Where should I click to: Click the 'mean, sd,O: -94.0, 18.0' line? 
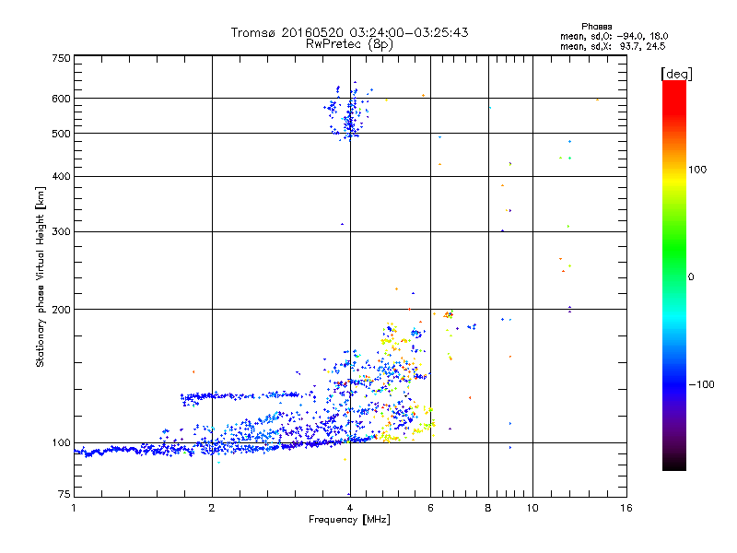point(614,36)
